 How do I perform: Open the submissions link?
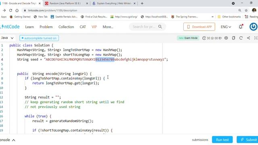pos(200,140)
